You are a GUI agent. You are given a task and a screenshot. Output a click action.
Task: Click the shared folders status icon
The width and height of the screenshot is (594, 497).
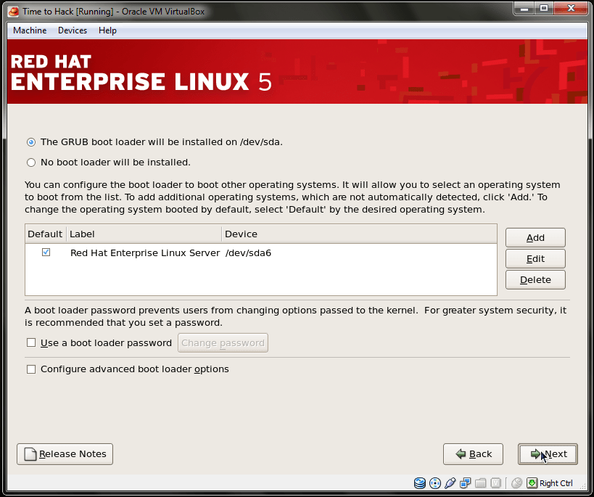(x=480, y=483)
